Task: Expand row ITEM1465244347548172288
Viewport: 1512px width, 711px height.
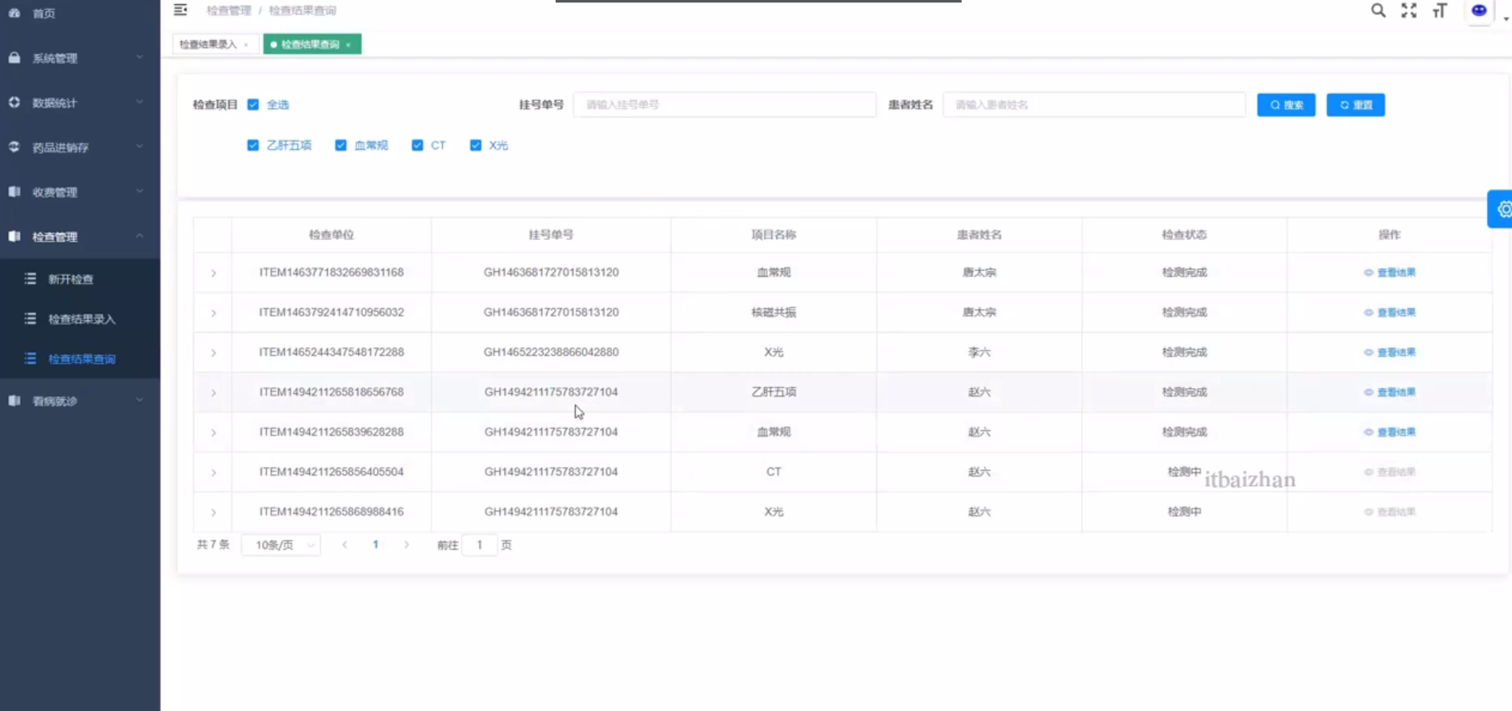Action: click(213, 353)
